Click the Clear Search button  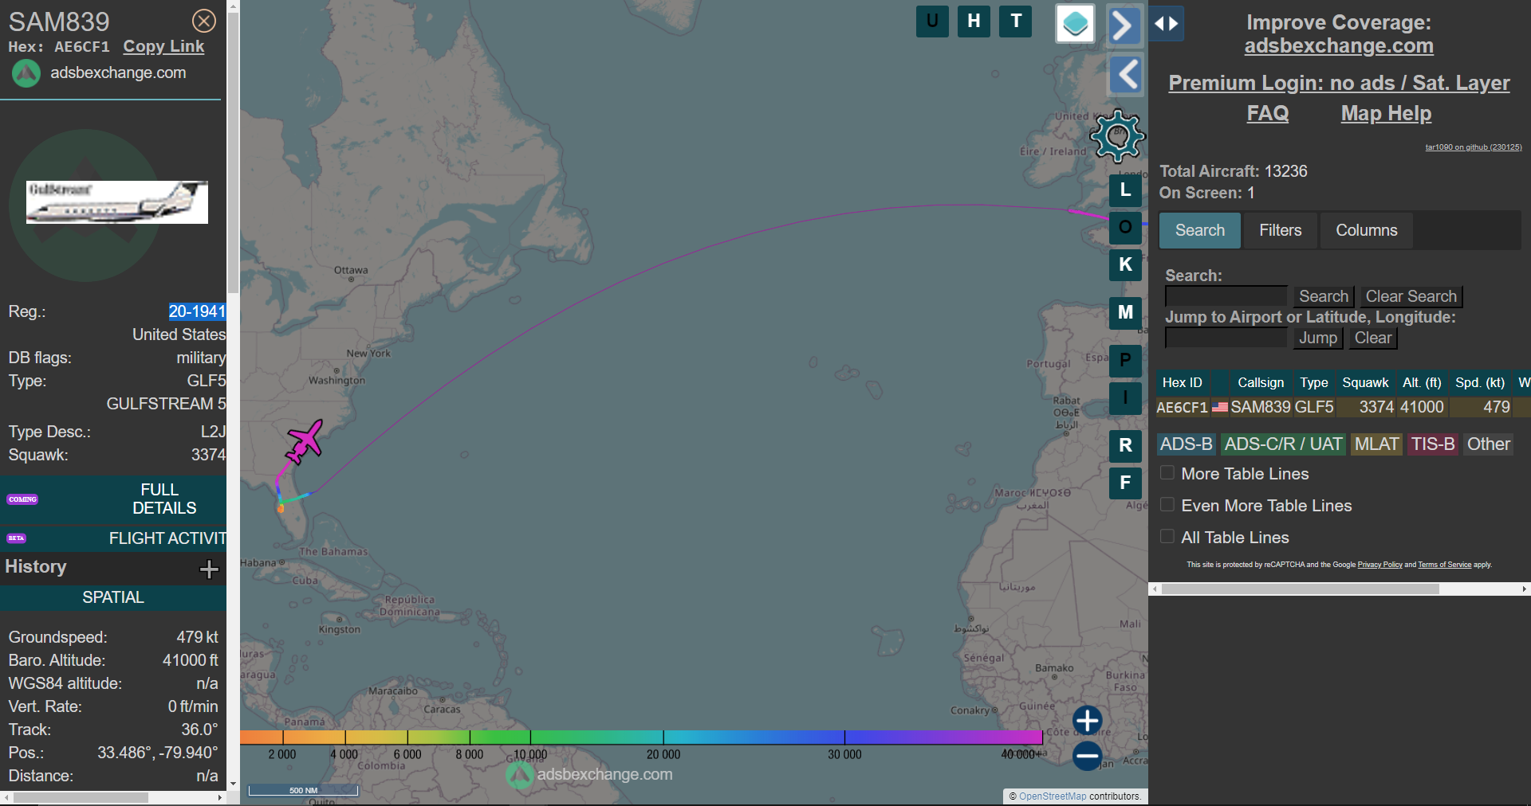(1411, 296)
